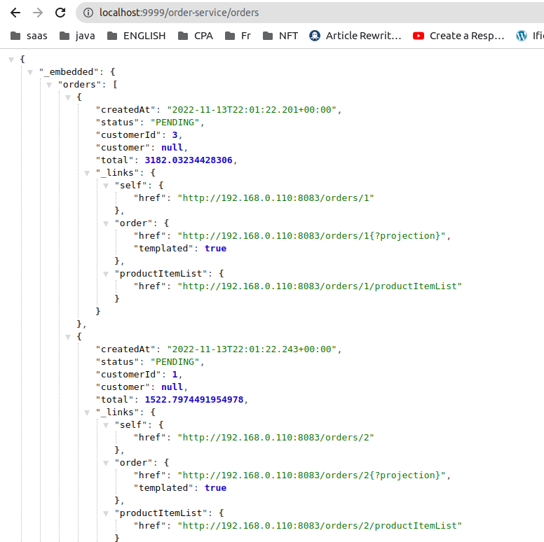This screenshot has width=544, height=542.
Task: Collapse the orders array
Action: coord(49,85)
